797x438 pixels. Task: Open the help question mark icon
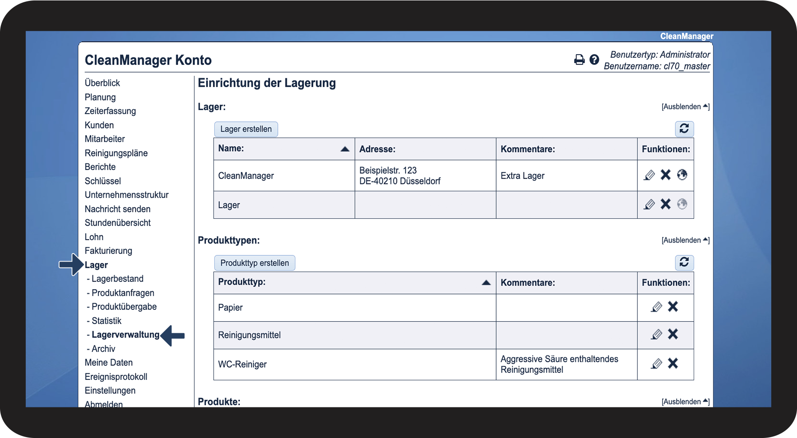[x=594, y=60]
